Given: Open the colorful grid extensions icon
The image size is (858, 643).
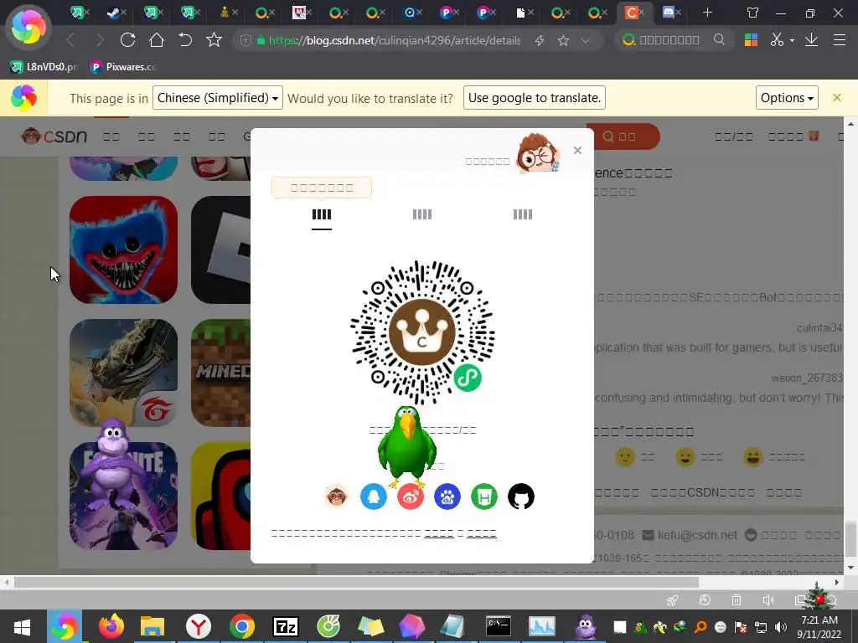Looking at the screenshot, I should pos(752,40).
